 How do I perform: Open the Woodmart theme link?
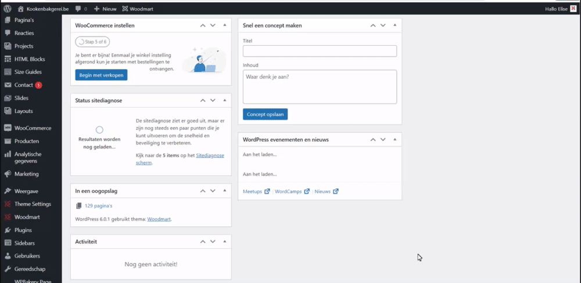[x=159, y=219]
